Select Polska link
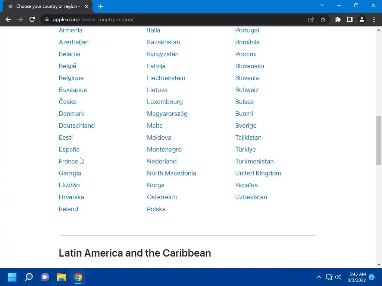Viewport: 382px width, 286px height. (156, 209)
